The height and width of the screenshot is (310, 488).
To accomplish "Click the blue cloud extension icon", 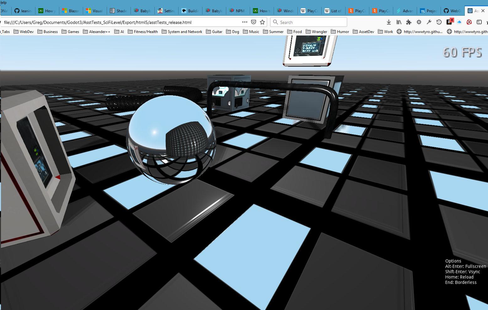I will tap(459, 22).
